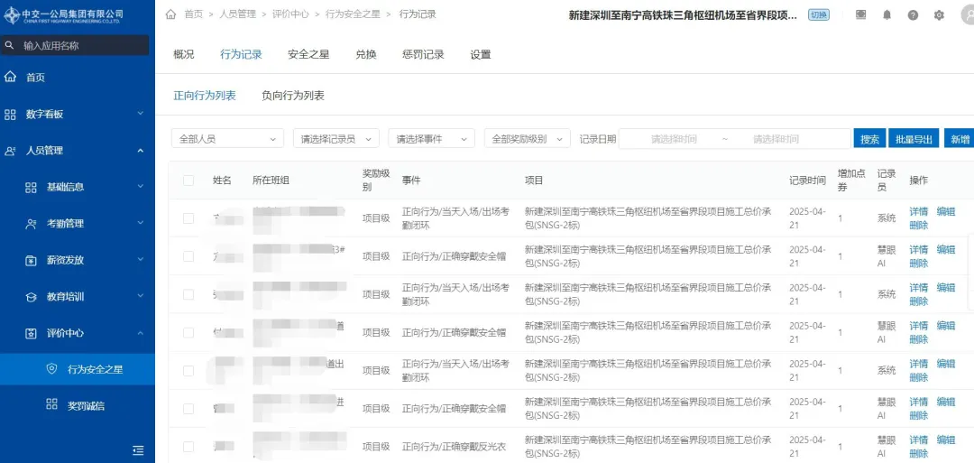This screenshot has width=974, height=463.
Task: Open 详情 for the 正确穿戴反光衣 row
Action: point(919,440)
